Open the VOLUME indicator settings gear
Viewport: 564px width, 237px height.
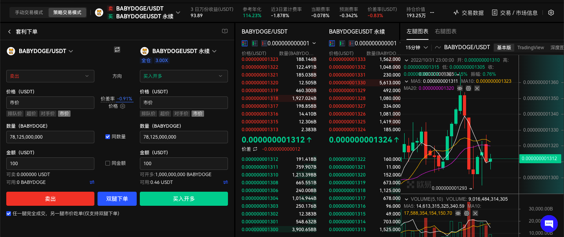pyautogui.click(x=466, y=213)
